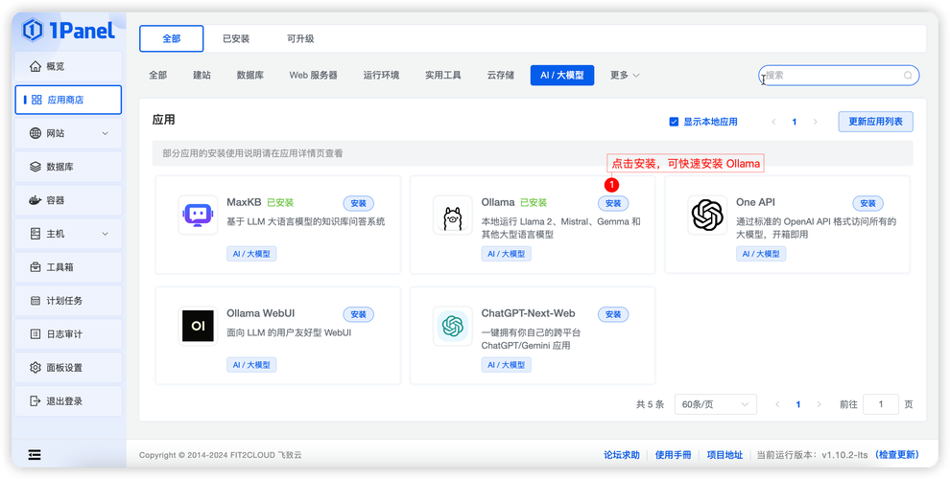Viewport: 950px width, 479px height.
Task: Select the Web 服务器 category filter
Action: pos(313,75)
